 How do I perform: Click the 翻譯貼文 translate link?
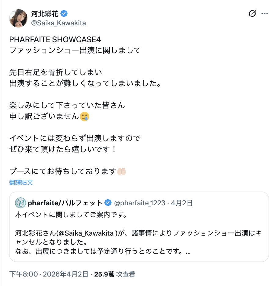click(21, 182)
